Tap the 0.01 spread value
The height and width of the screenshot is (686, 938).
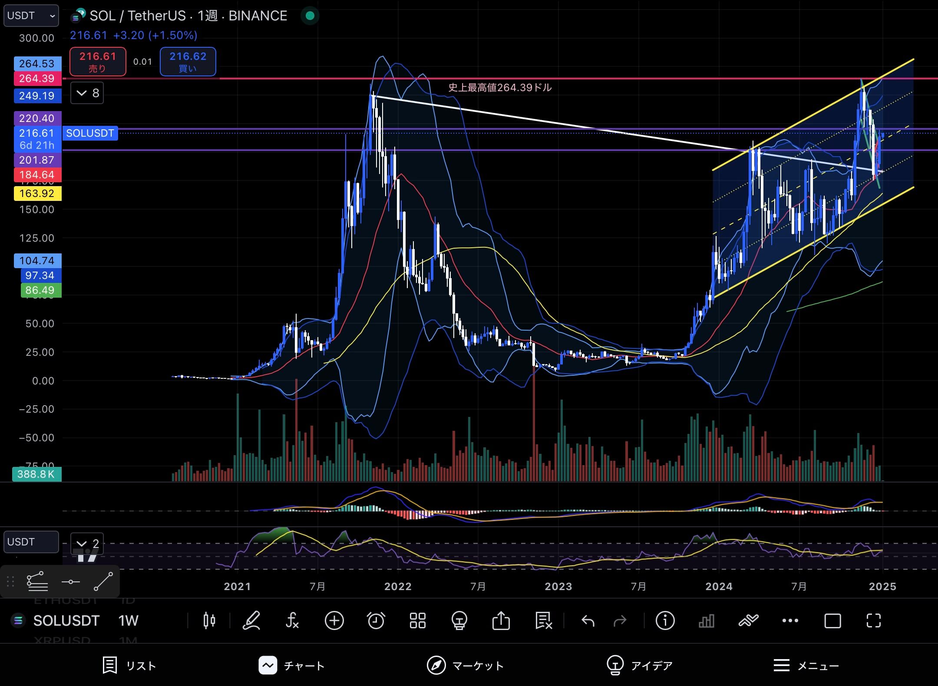(142, 62)
